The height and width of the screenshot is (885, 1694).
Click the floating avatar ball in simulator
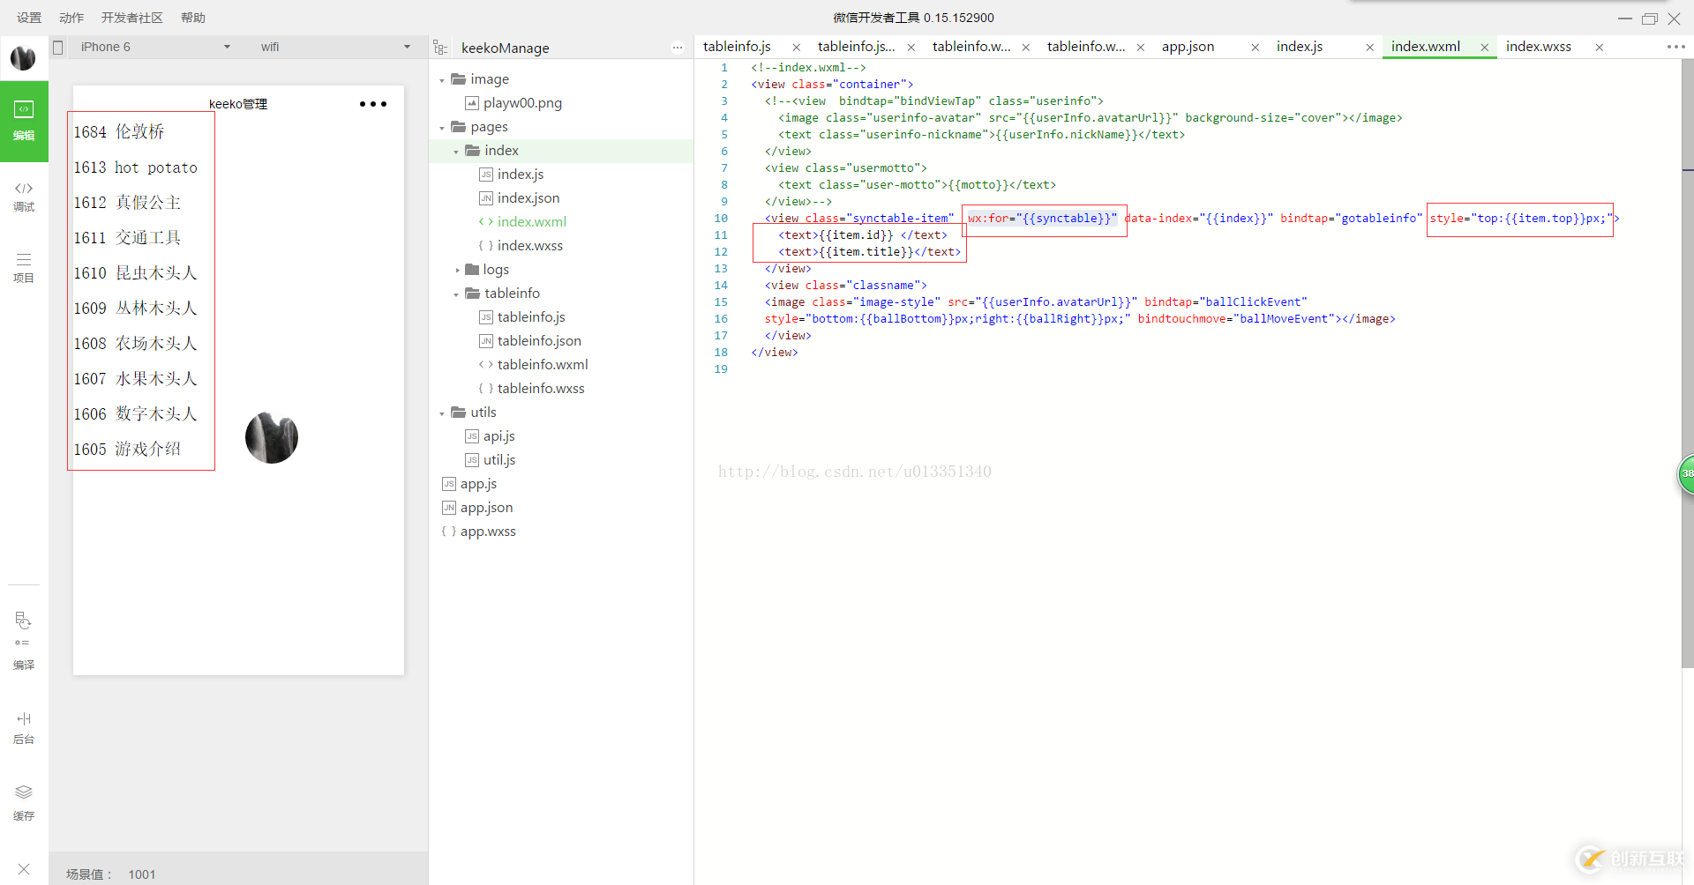(271, 437)
